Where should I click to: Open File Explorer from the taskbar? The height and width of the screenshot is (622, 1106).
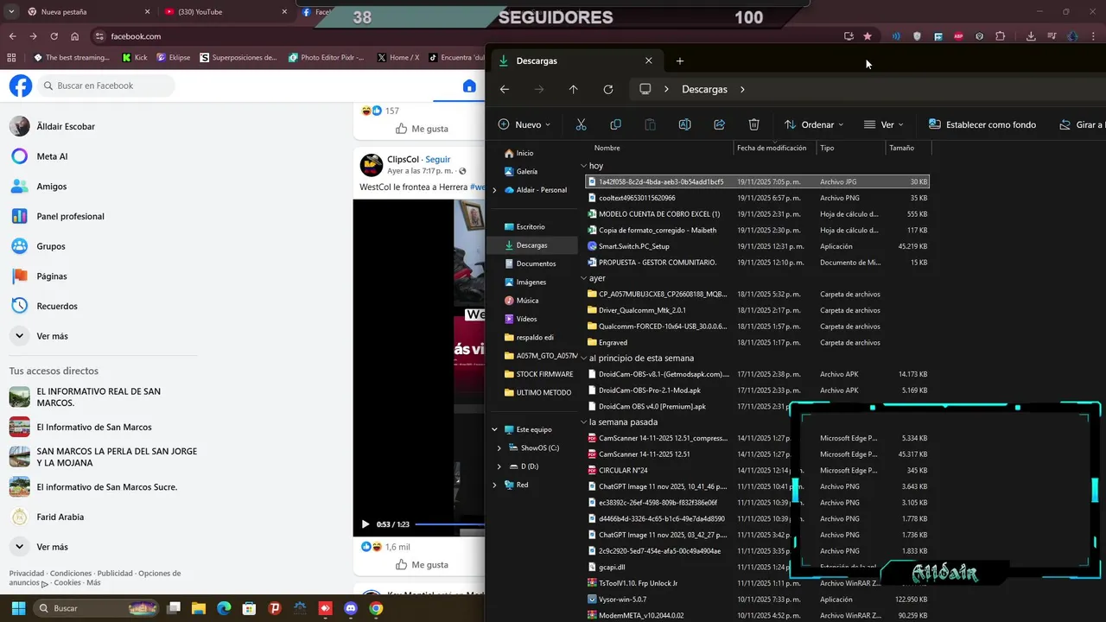point(198,608)
